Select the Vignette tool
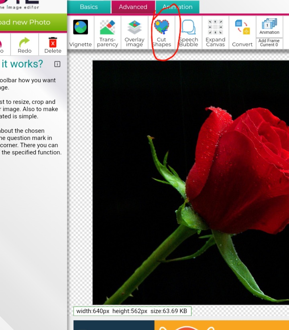The image size is (289, 330). click(x=81, y=27)
